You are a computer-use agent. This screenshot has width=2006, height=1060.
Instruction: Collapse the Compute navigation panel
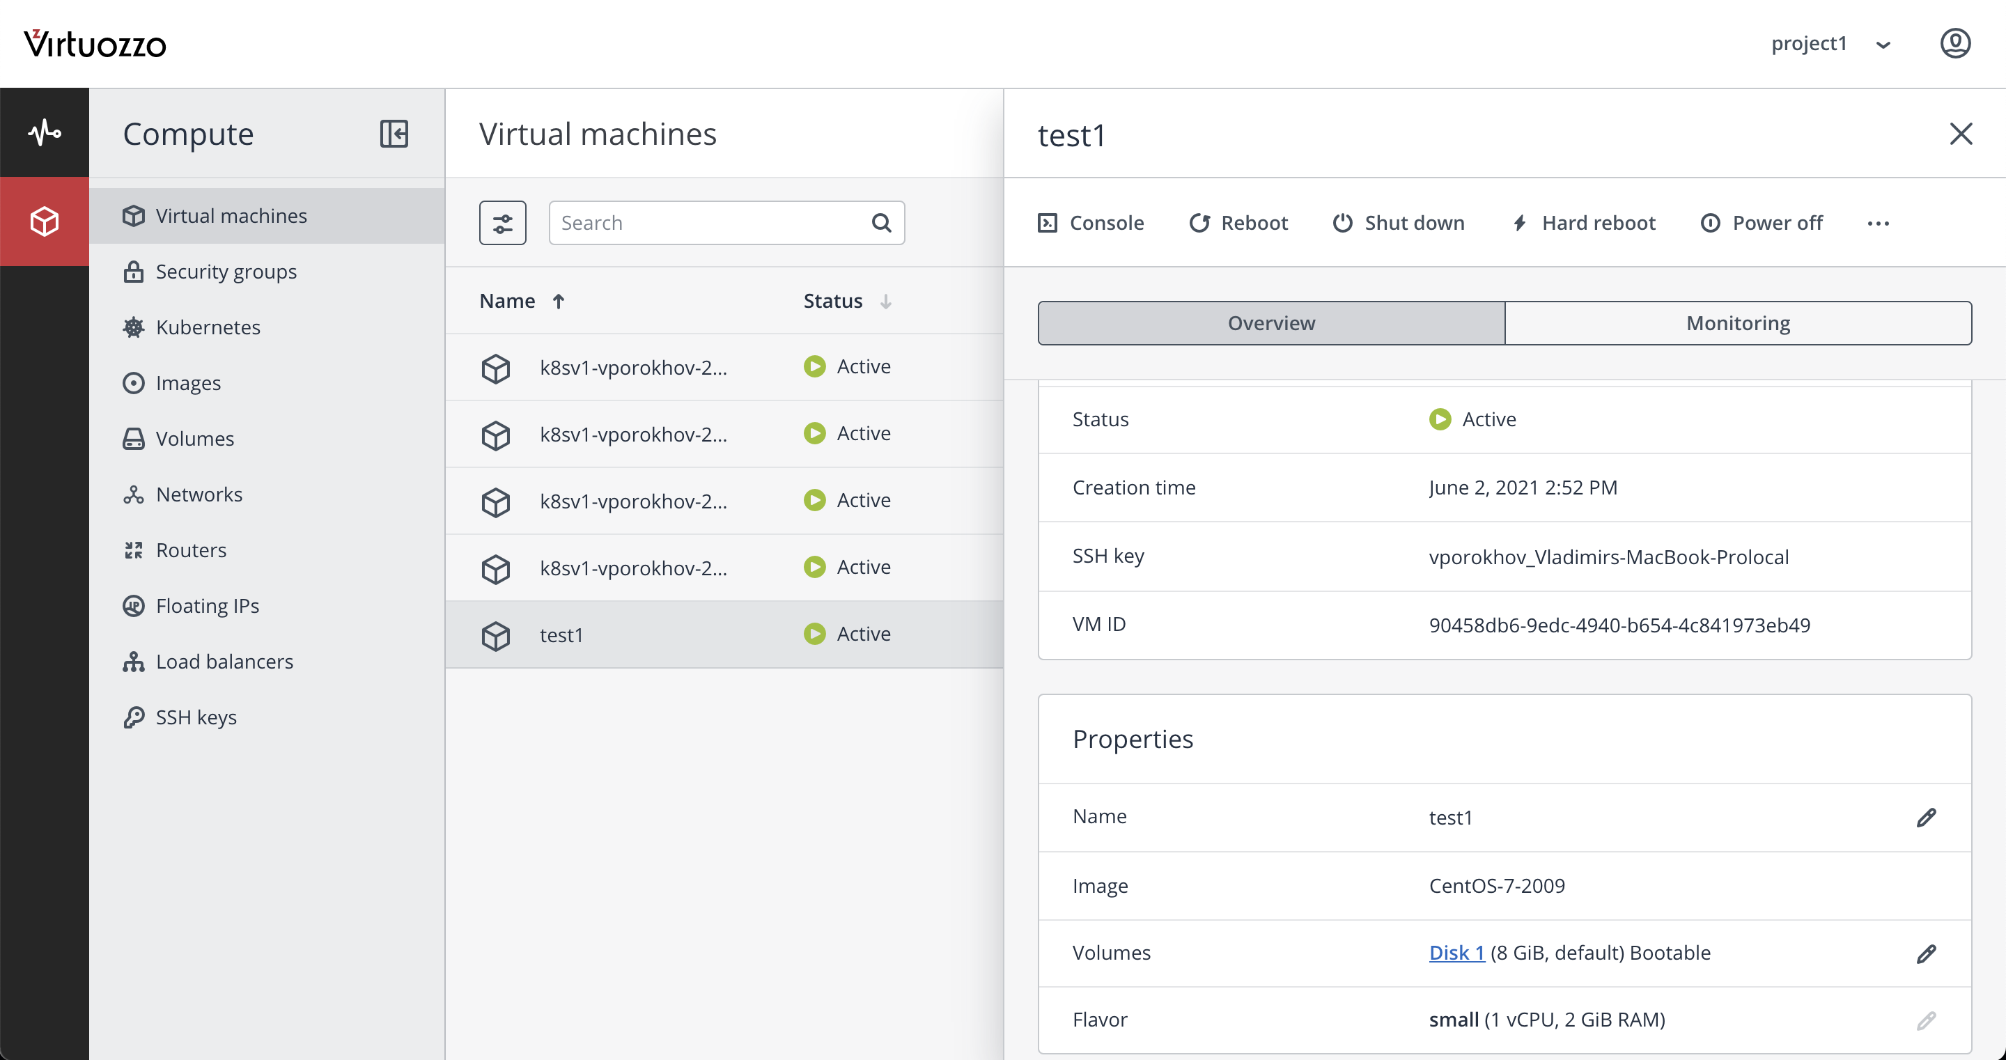coord(394,134)
